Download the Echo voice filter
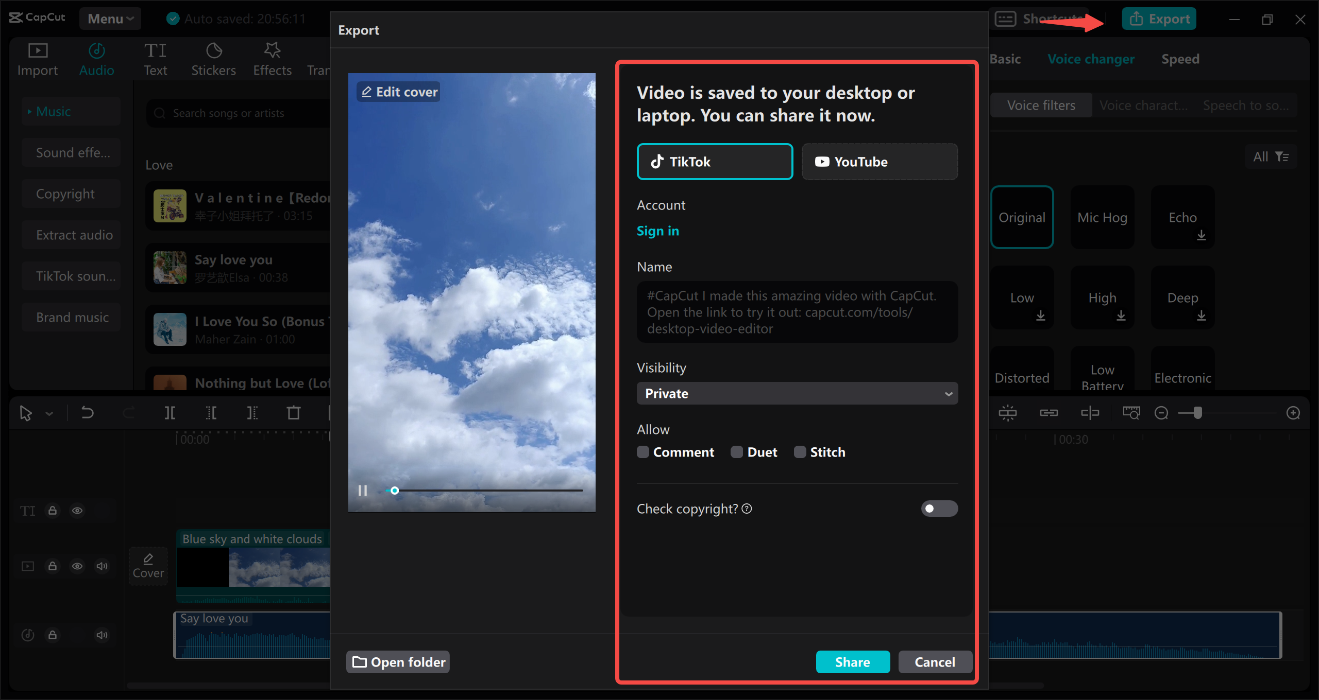The image size is (1319, 700). click(x=1202, y=235)
